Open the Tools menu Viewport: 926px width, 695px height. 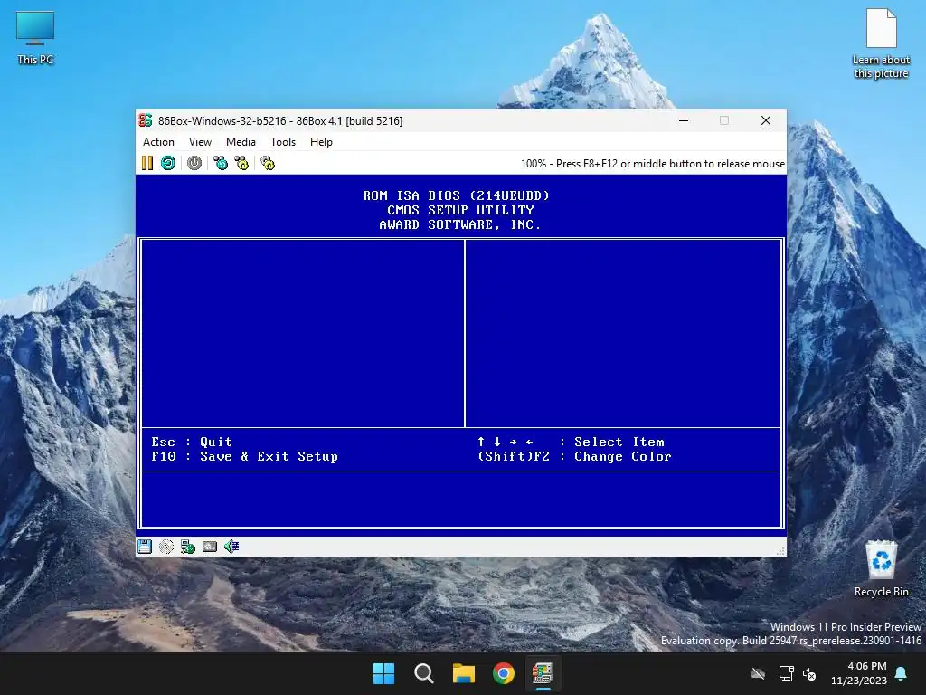283,142
